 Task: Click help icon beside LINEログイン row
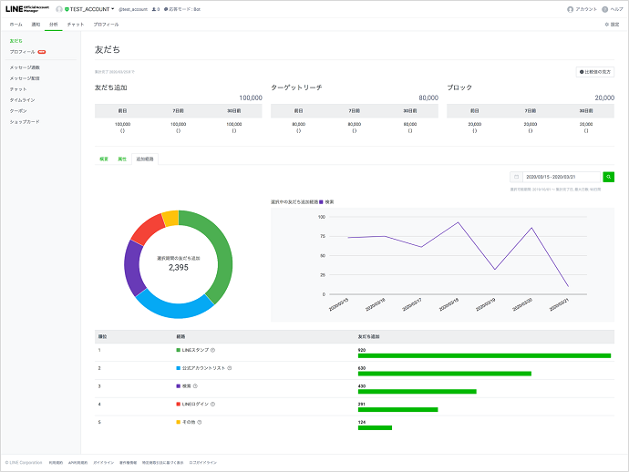point(214,404)
